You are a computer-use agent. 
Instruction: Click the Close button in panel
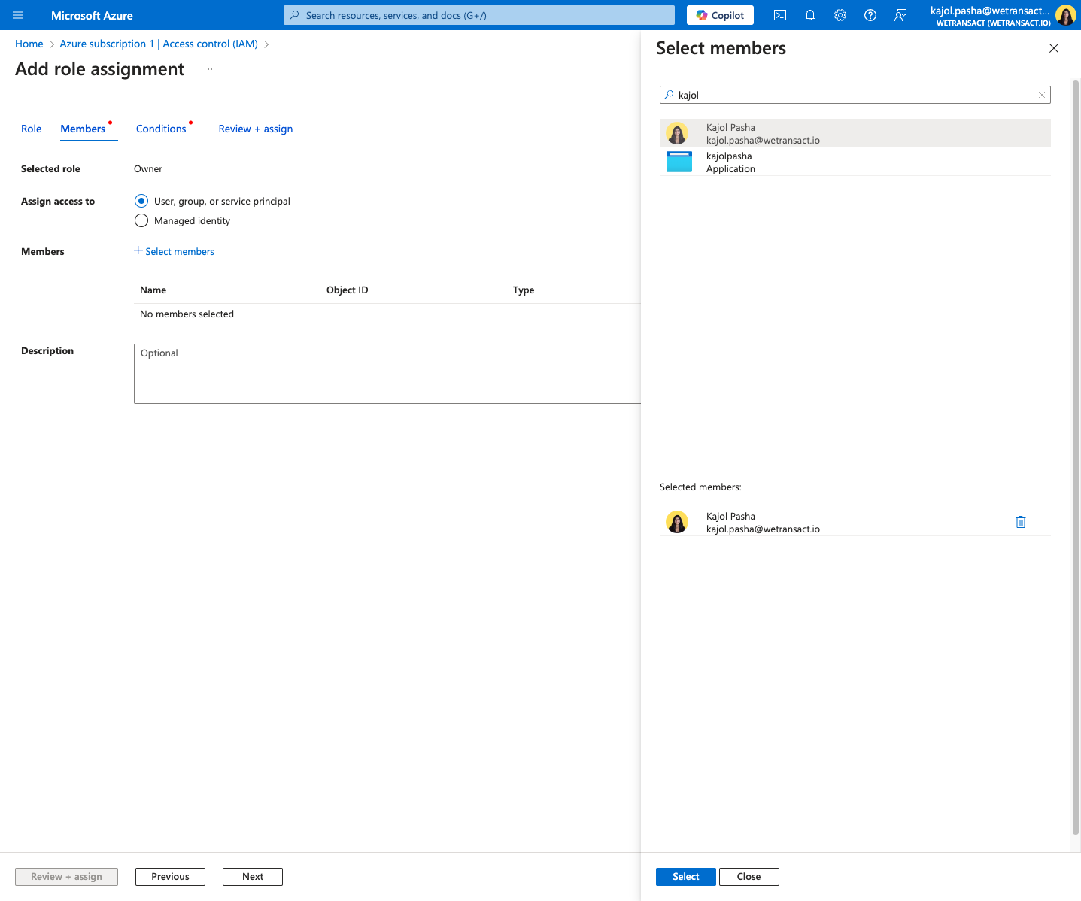(749, 877)
